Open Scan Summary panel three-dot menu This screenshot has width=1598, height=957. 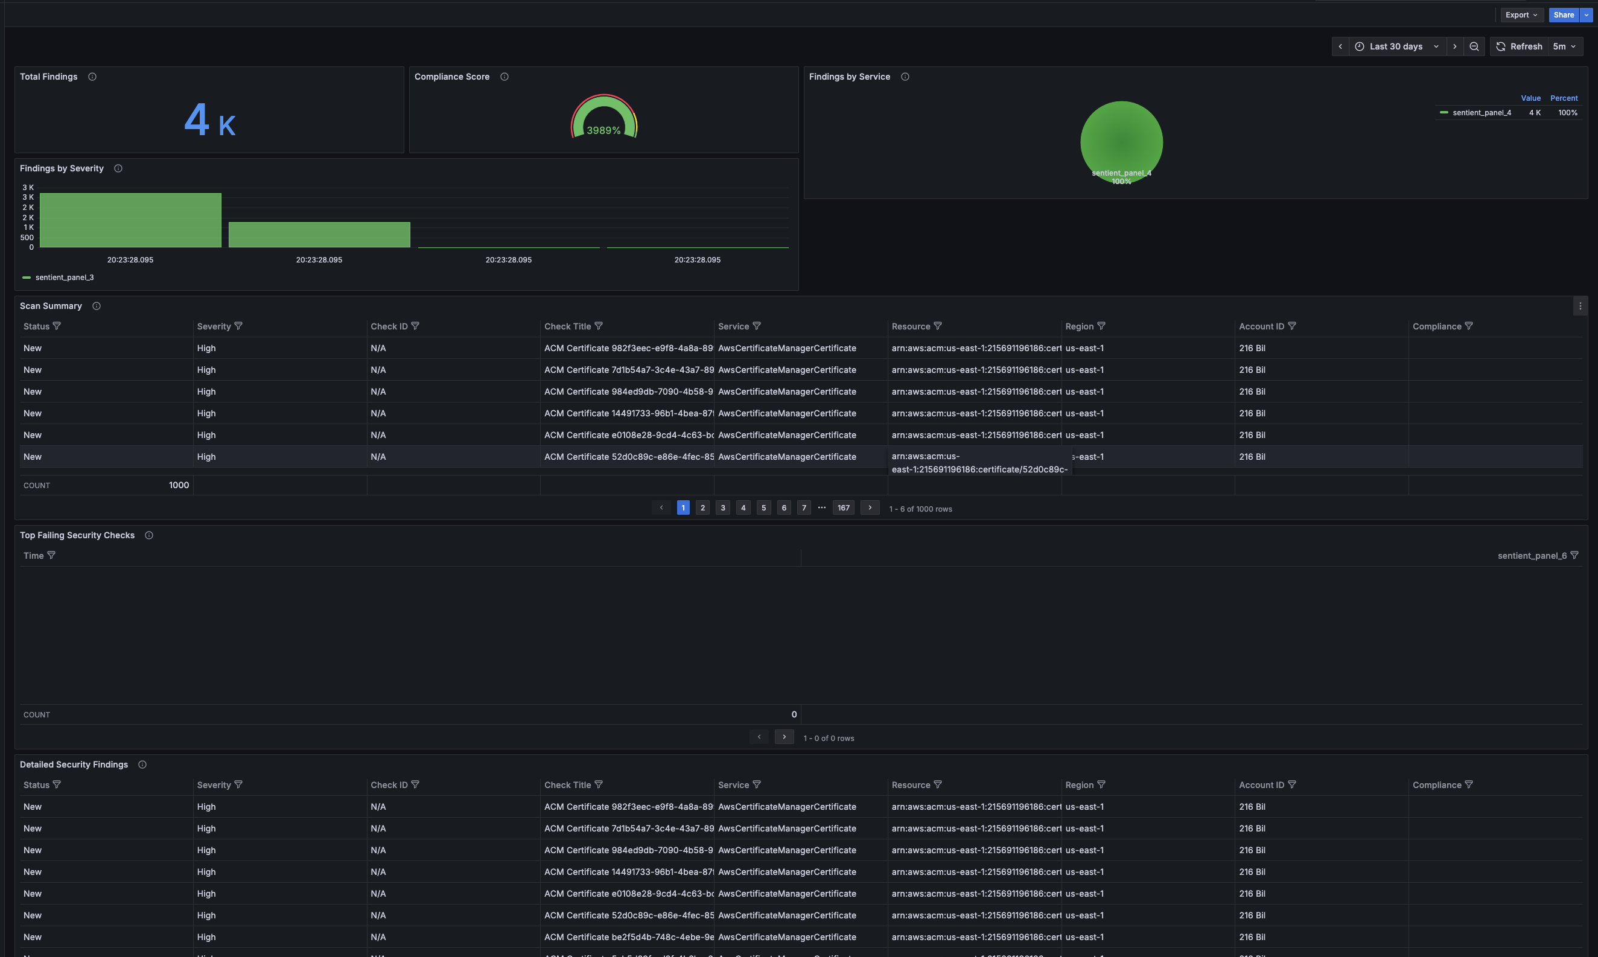click(x=1580, y=306)
